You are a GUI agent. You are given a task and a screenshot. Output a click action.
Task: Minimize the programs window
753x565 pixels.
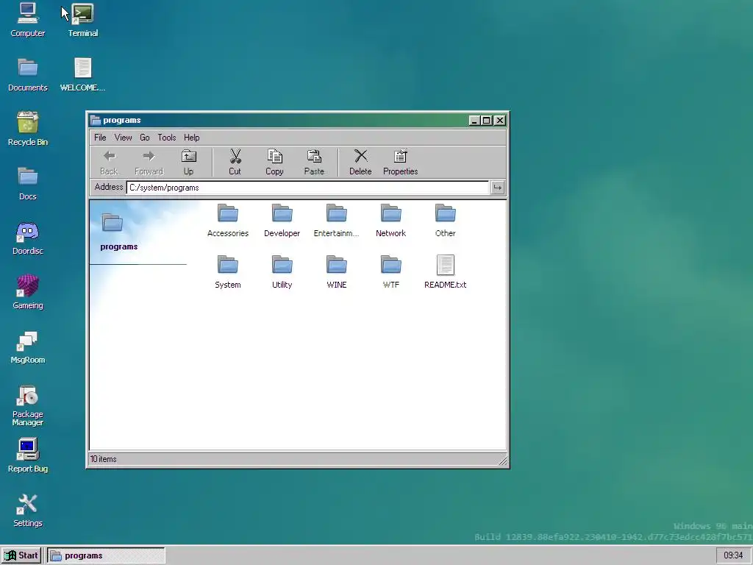(x=474, y=120)
